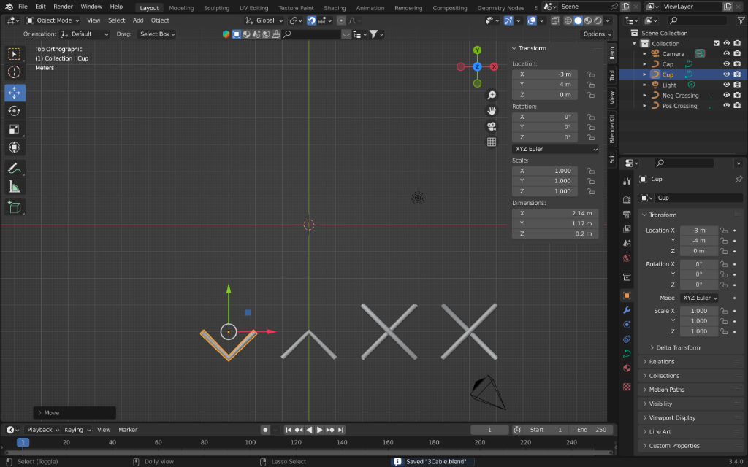The image size is (748, 467).
Task: Click the Options button in the viewport header
Action: [597, 34]
